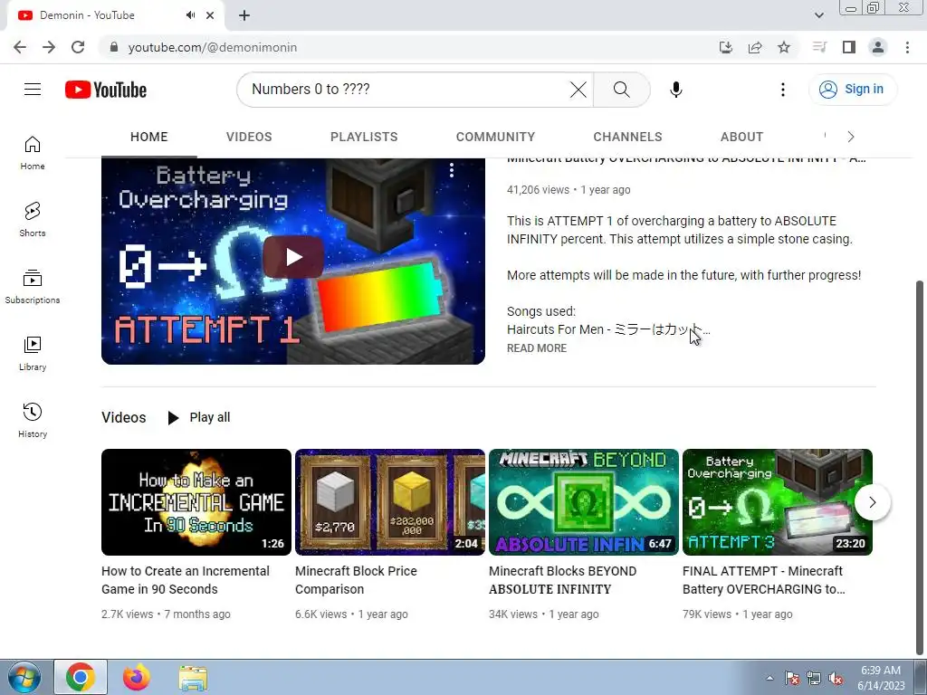
Task: Switch to the VIDEOS channel tab
Action: click(249, 137)
